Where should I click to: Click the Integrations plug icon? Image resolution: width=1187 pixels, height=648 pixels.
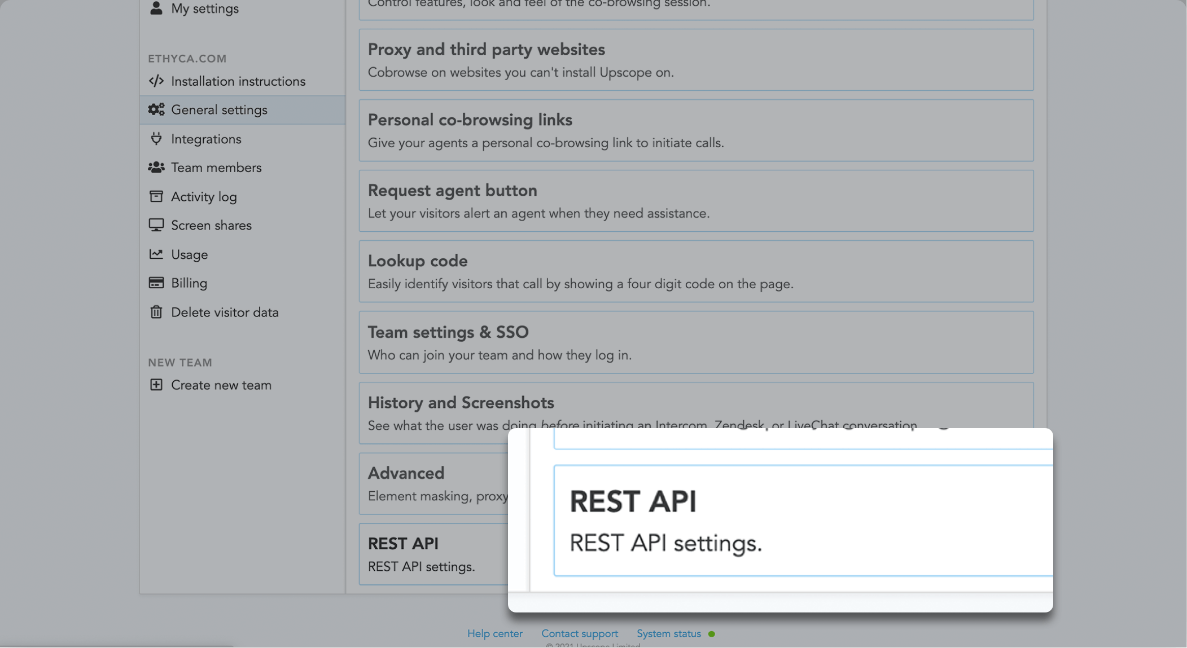coord(156,139)
